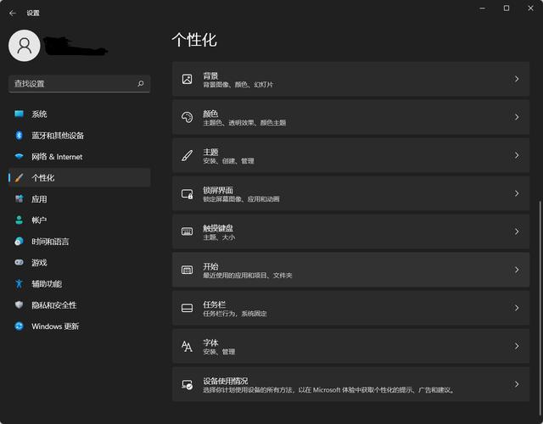The height and width of the screenshot is (424, 543).
Task: Open 背景 settings page
Action: tap(350, 79)
